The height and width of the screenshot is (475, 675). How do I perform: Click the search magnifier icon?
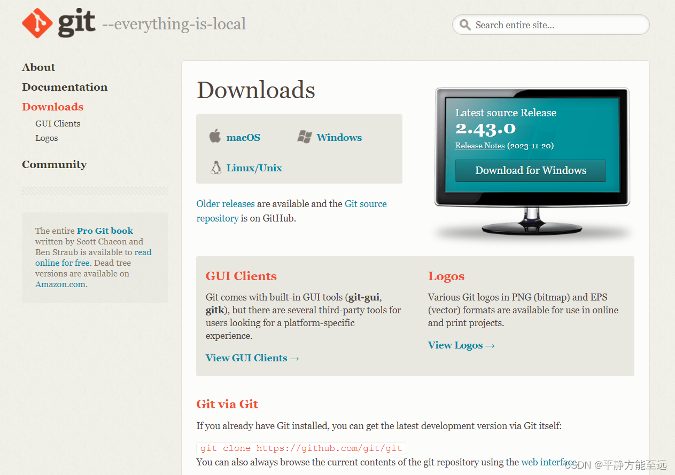click(x=465, y=25)
